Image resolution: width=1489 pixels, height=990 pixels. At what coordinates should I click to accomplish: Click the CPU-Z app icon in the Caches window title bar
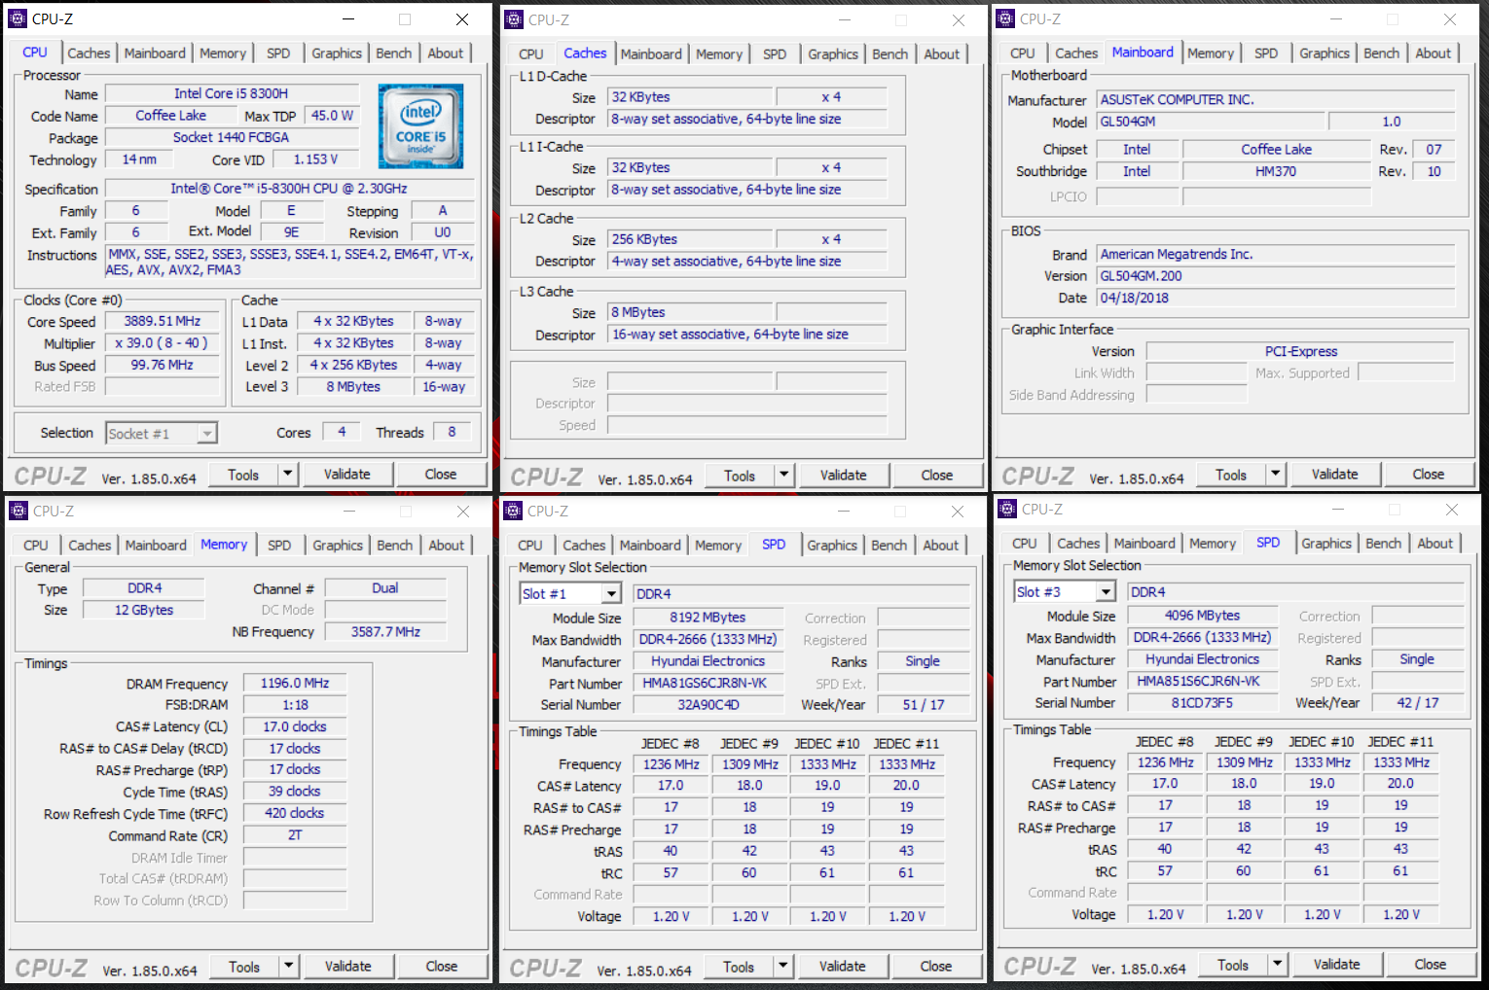click(514, 19)
